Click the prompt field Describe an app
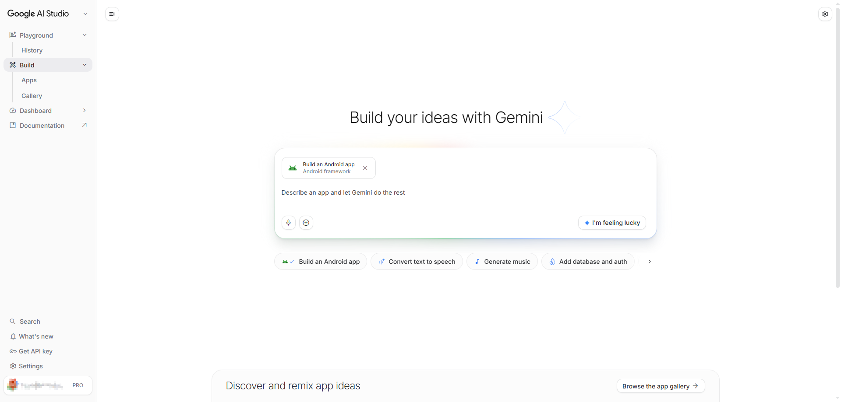This screenshot has height=402, width=841. point(465,192)
